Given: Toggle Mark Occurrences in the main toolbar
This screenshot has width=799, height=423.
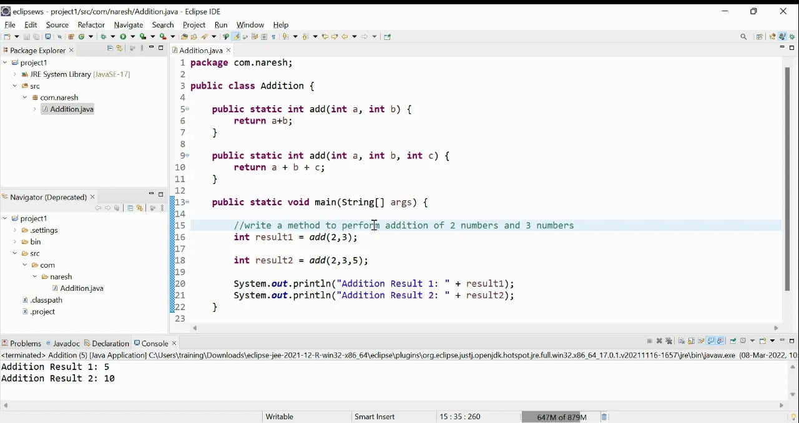Looking at the screenshot, I should coord(235,37).
